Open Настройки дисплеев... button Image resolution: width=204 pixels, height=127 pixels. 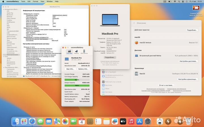(x=188, y=61)
